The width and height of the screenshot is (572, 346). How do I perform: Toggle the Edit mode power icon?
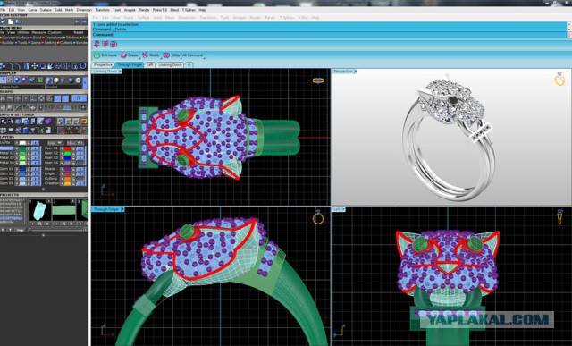click(97, 55)
